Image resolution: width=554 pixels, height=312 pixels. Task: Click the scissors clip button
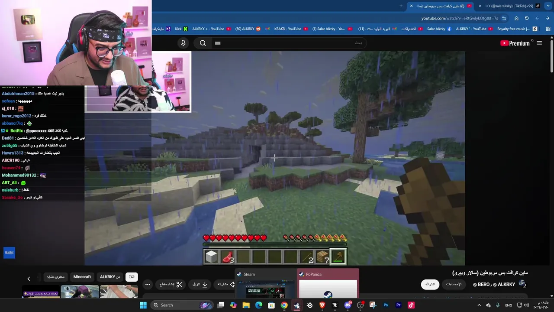(171, 284)
